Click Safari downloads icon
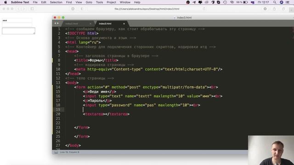Screen dimensions: 294x165 click(x=265, y=9)
